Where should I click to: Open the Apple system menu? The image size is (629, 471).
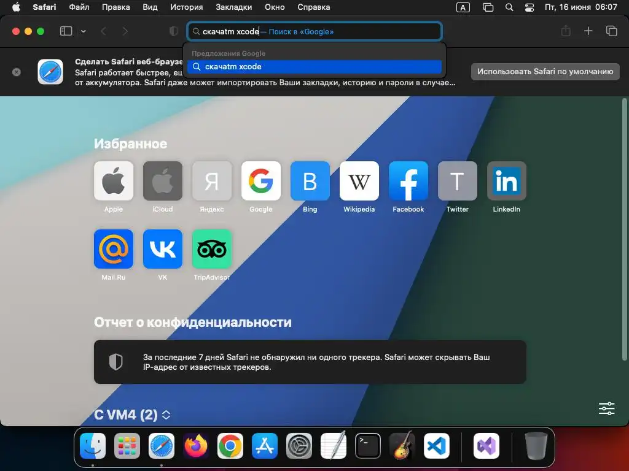tap(16, 7)
